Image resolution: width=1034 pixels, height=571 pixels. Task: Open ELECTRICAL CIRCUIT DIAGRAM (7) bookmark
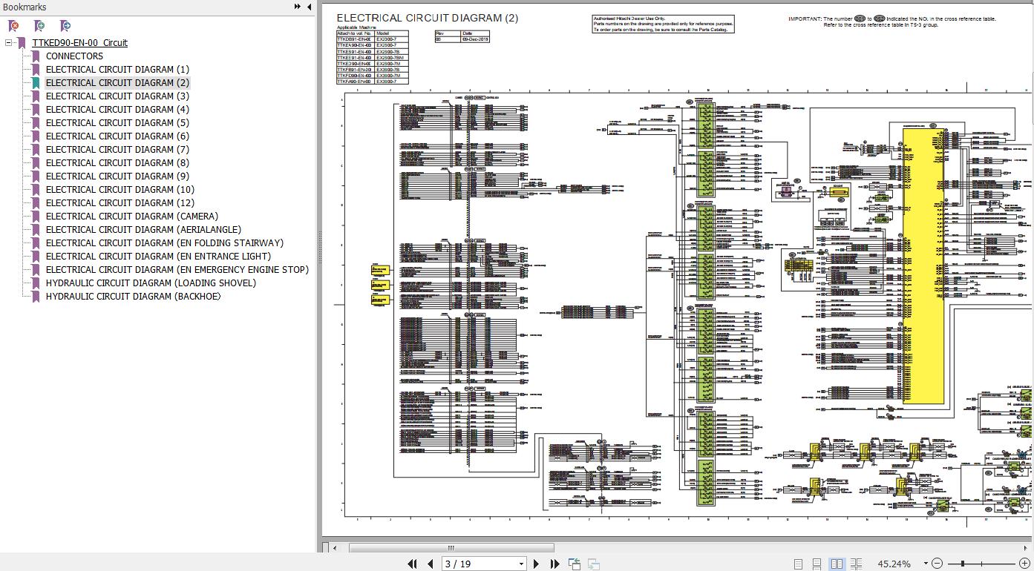117,150
